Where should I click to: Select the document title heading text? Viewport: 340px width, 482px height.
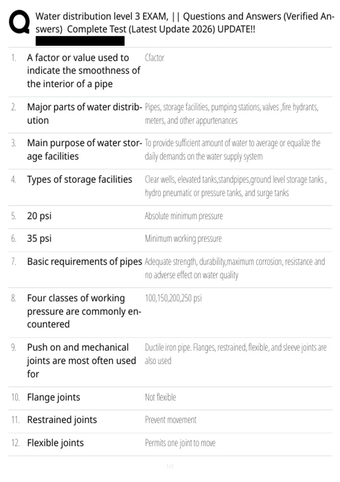click(x=185, y=23)
